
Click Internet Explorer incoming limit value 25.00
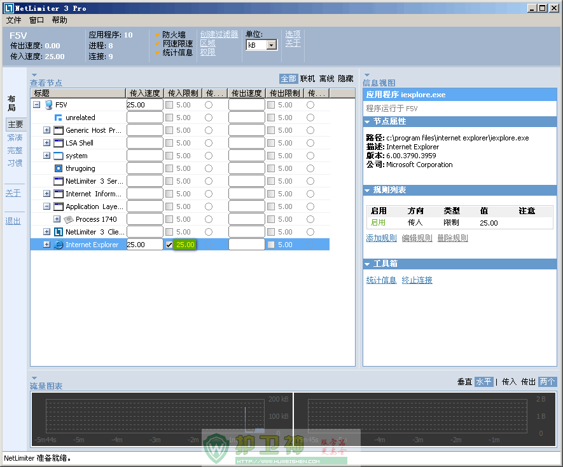(185, 245)
